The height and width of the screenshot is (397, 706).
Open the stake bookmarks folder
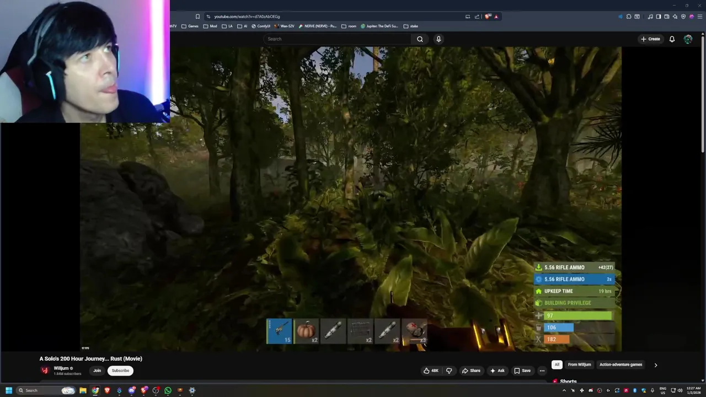pyautogui.click(x=411, y=26)
